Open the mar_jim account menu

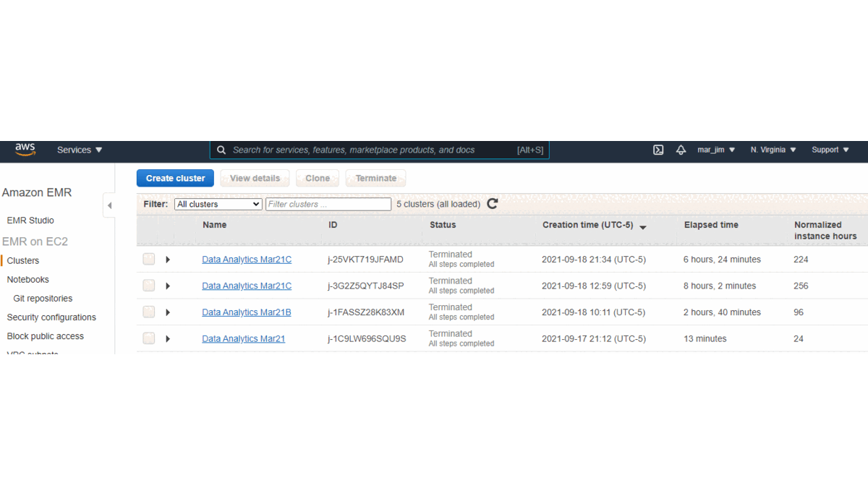tap(716, 150)
